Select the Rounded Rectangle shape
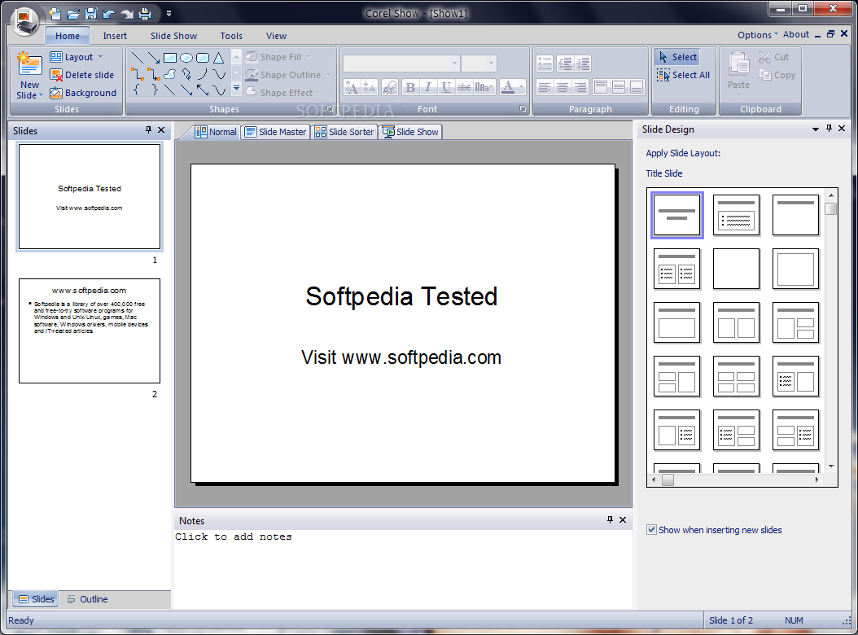Viewport: 858px width, 635px height. click(203, 58)
